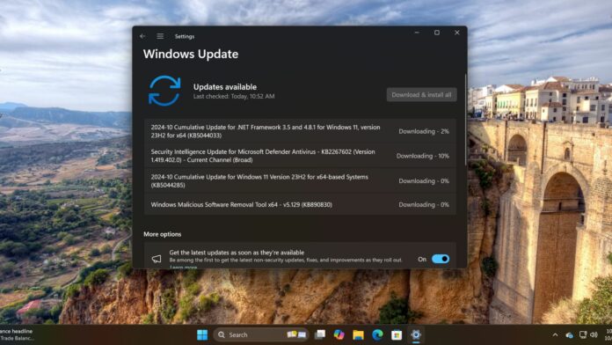Click the Windows Update page title

pyautogui.click(x=191, y=54)
